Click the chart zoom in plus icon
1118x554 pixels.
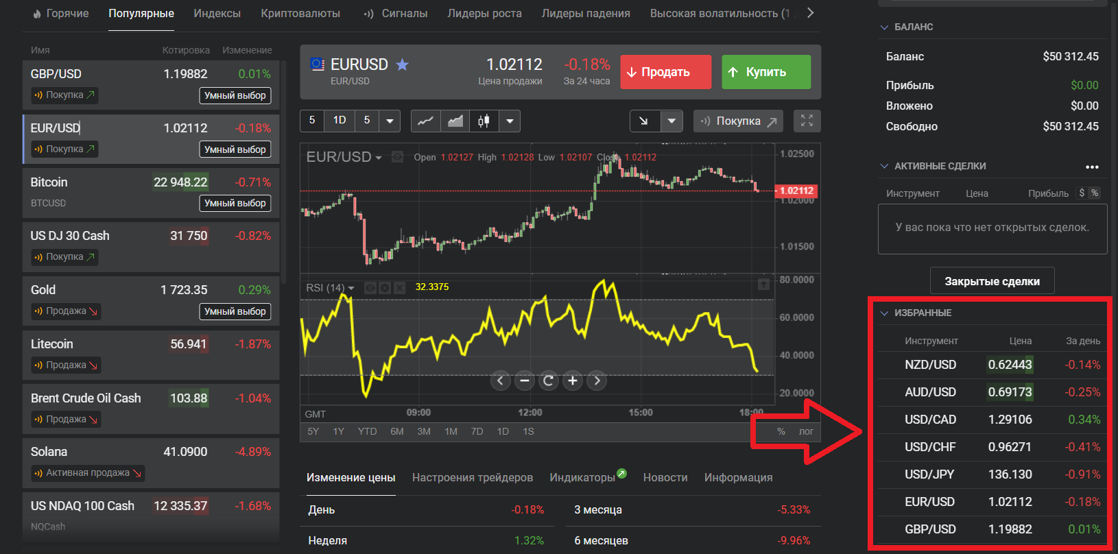(x=573, y=381)
